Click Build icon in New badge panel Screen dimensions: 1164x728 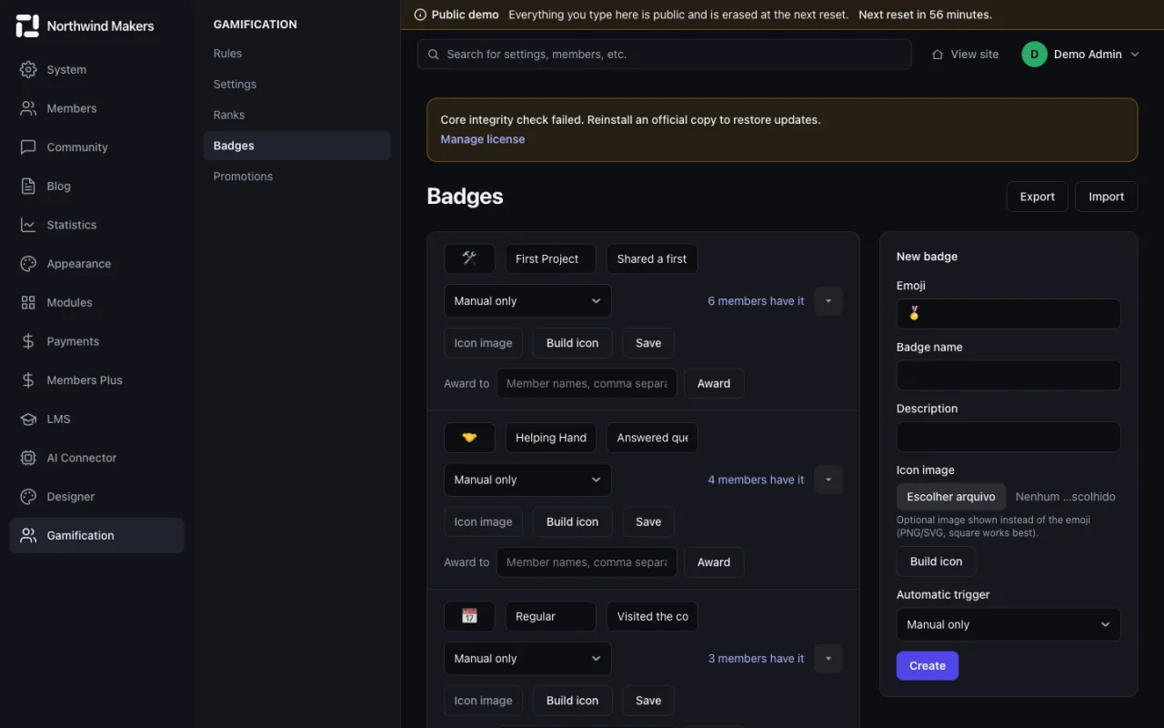coord(936,561)
